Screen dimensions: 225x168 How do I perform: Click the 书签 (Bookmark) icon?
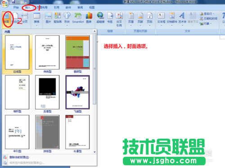tap(110, 18)
